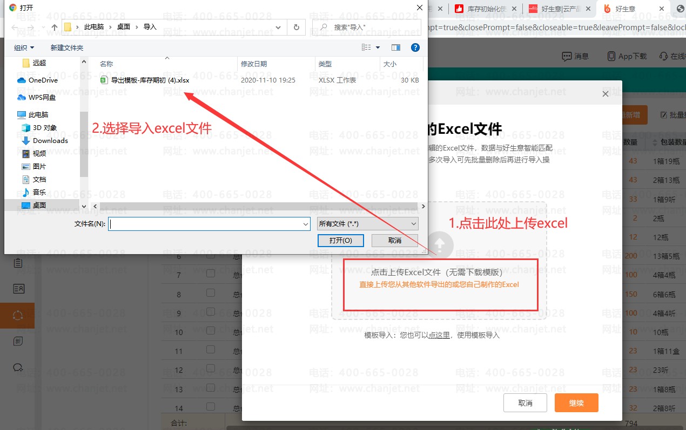The image size is (686, 430).
Task: Select the 导出模板-库存期初 (4).xlsx file
Action: (150, 80)
